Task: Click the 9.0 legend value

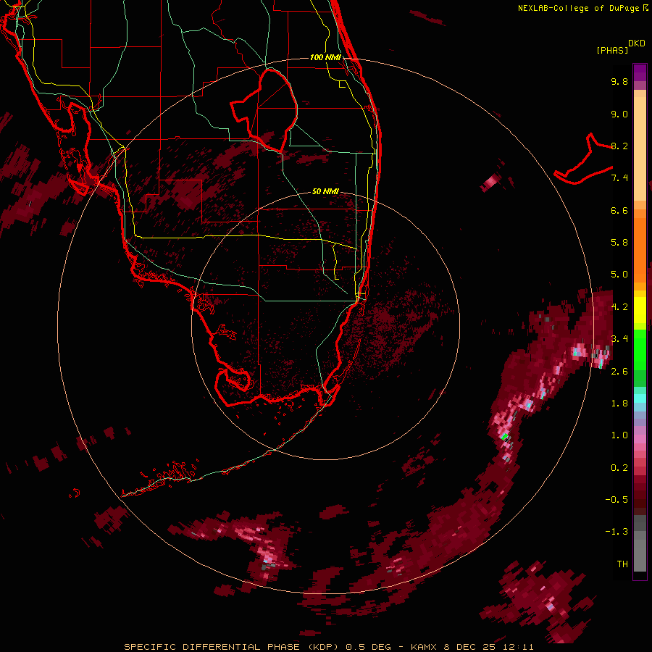Action: pyautogui.click(x=619, y=114)
